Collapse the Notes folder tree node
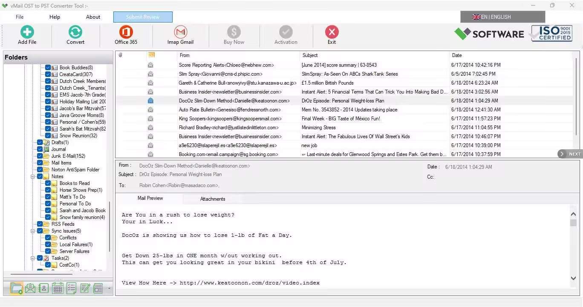This screenshot has width=583, height=307. point(33,176)
